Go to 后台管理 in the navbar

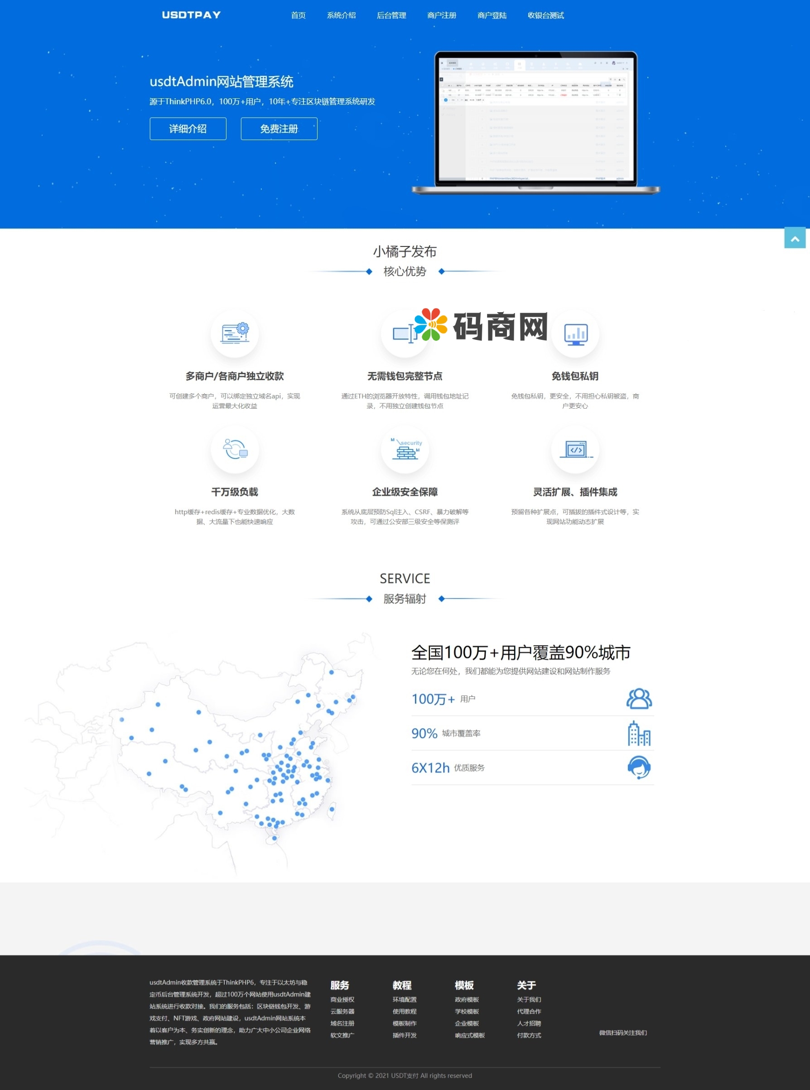coord(391,16)
